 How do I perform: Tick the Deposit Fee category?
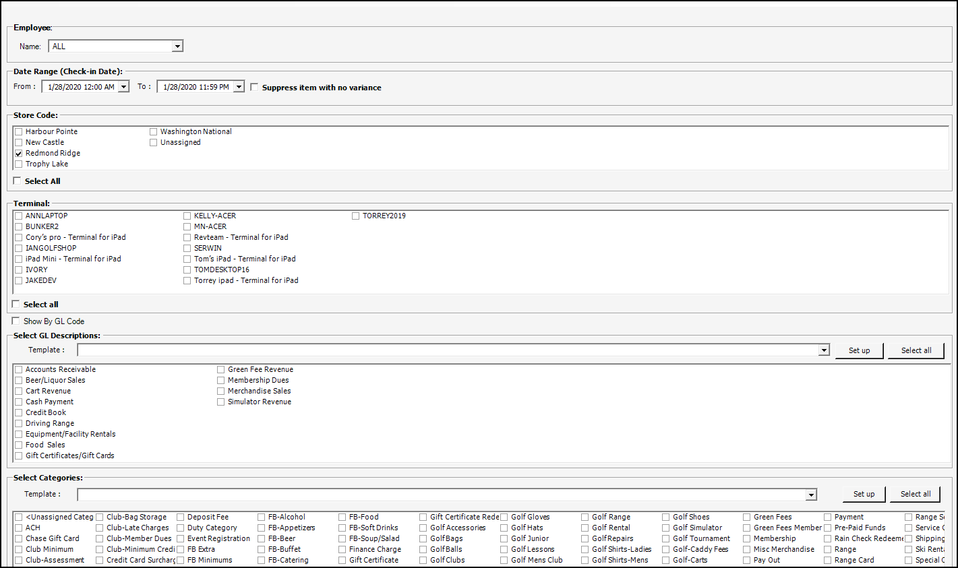[181, 517]
